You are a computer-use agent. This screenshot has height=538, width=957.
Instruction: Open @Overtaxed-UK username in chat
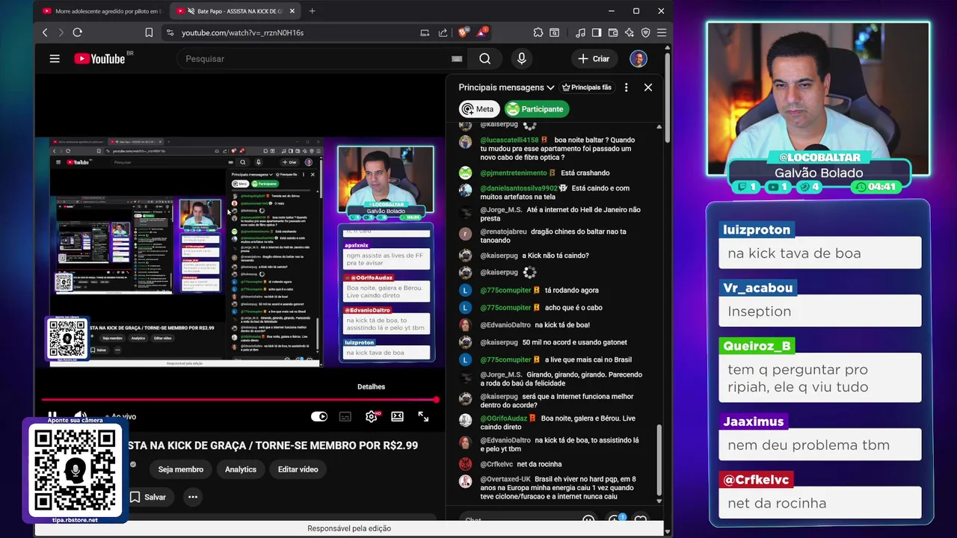coord(505,479)
